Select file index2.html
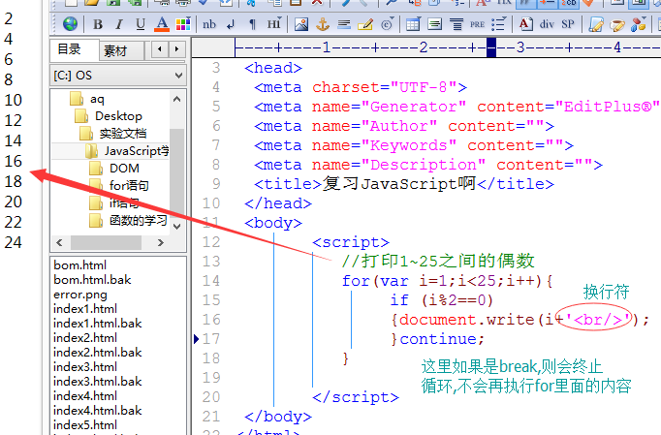The width and height of the screenshot is (661, 435). tap(85, 337)
